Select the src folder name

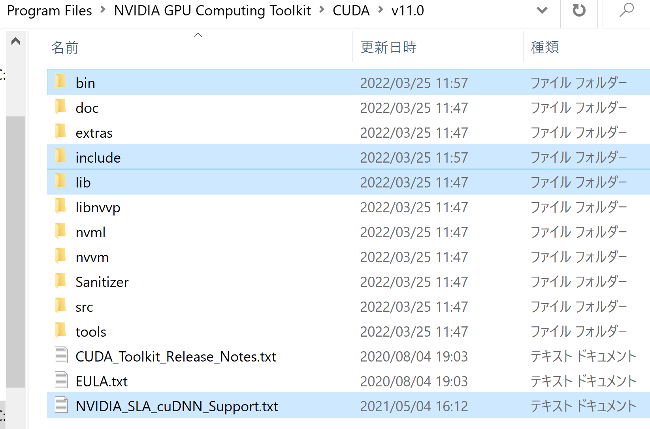pos(84,307)
